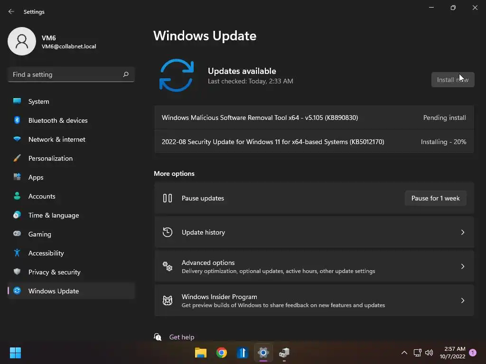This screenshot has width=486, height=364.
Task: Click the Pending install status text
Action: (x=444, y=118)
